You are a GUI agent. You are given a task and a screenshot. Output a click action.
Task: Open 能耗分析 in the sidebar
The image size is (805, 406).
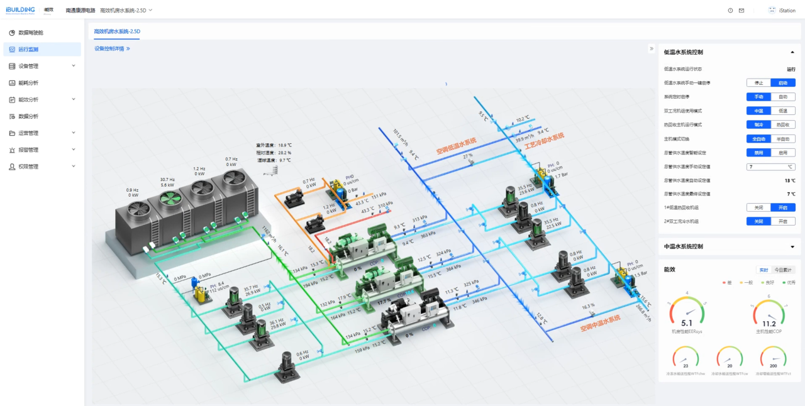[42, 83]
